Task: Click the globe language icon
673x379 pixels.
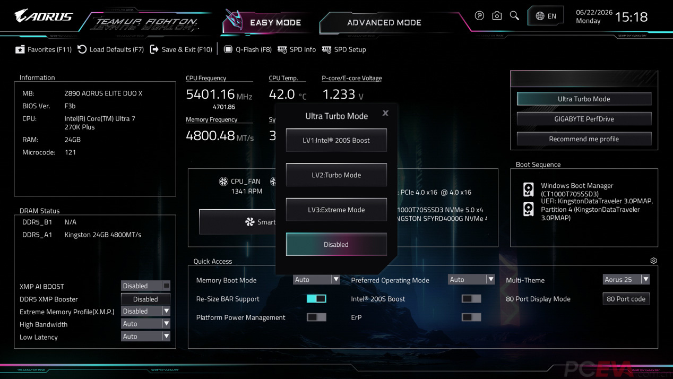Action: tap(540, 16)
